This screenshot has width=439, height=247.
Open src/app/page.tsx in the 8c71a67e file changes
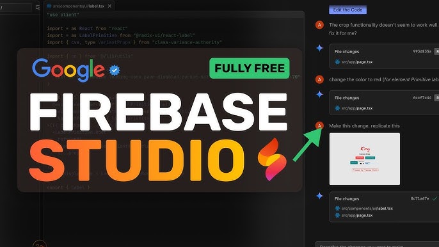coord(354,216)
